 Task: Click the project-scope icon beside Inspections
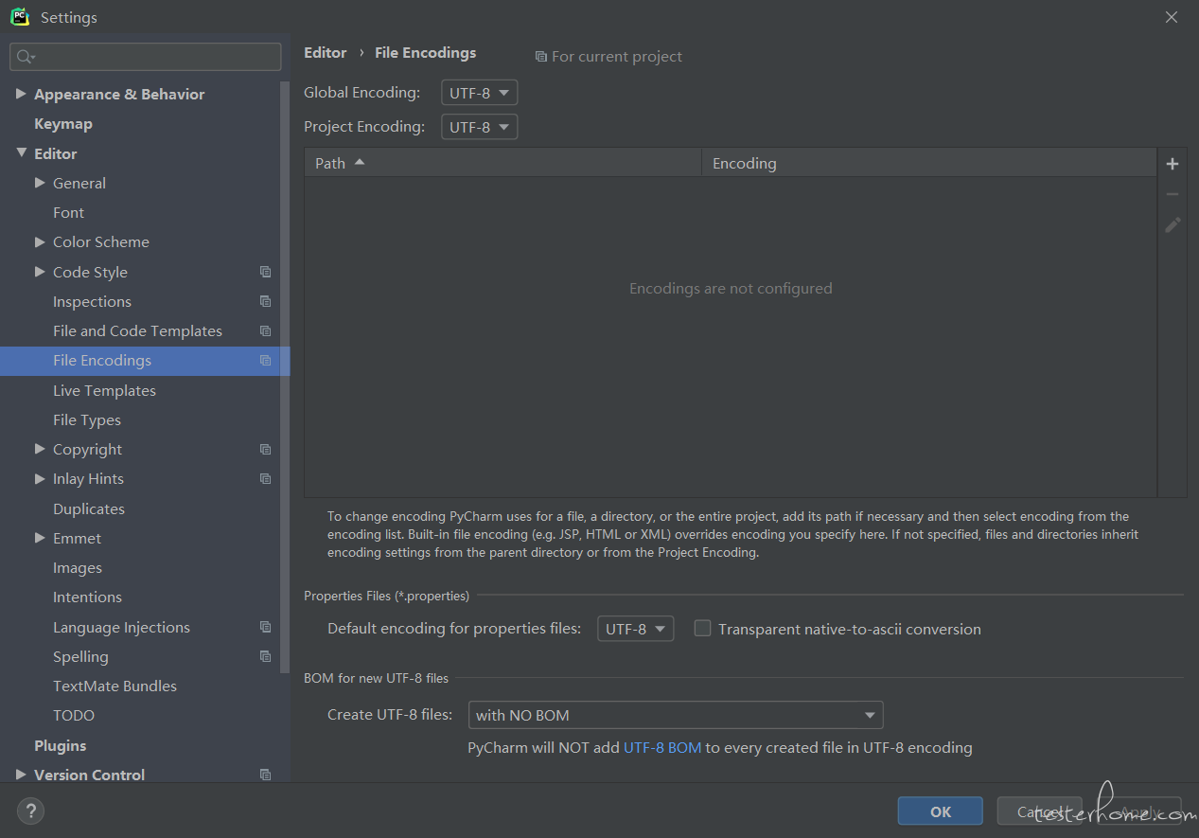coord(265,301)
